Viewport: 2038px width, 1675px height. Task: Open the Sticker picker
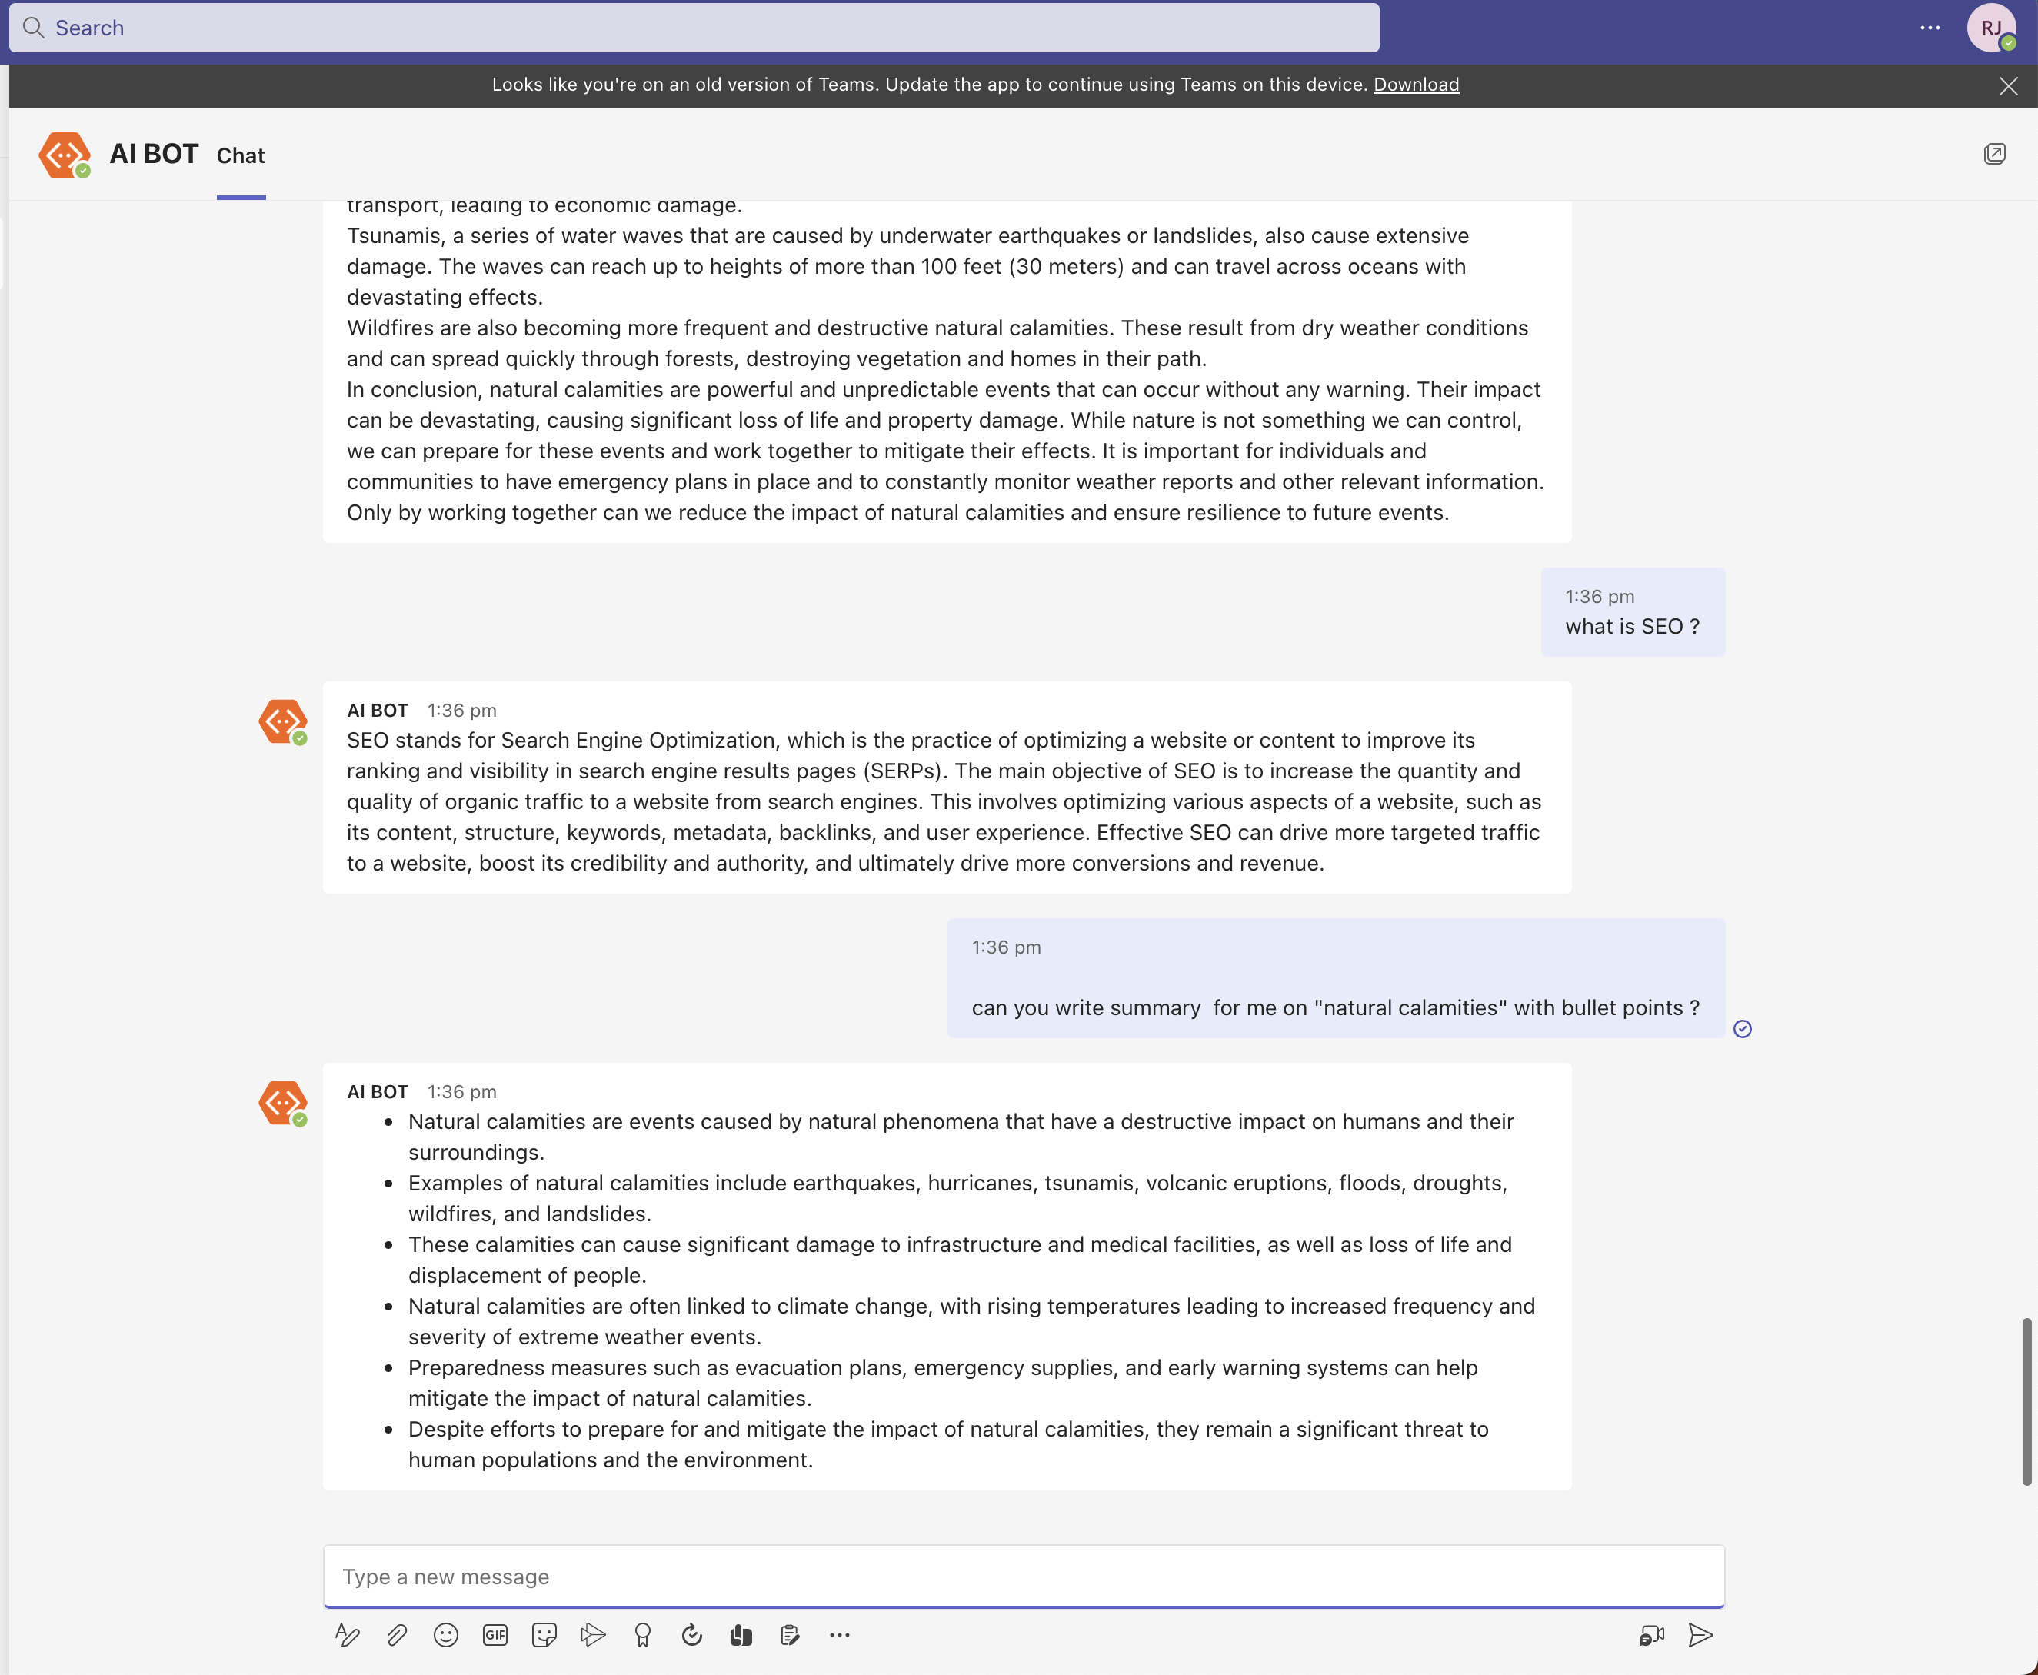pos(544,1634)
